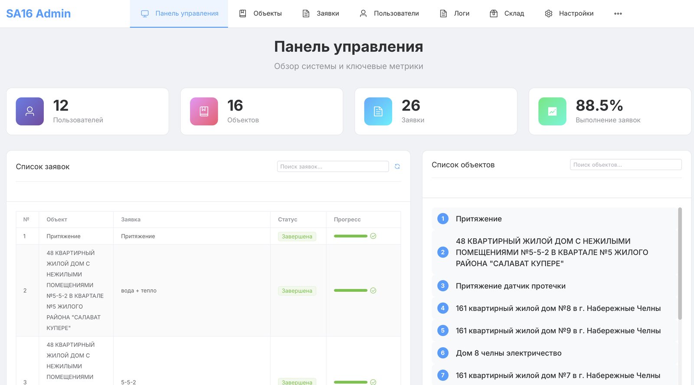Image resolution: width=694 pixels, height=385 pixels.
Task: Click number badge 5 in objects list
Action: pos(443,331)
